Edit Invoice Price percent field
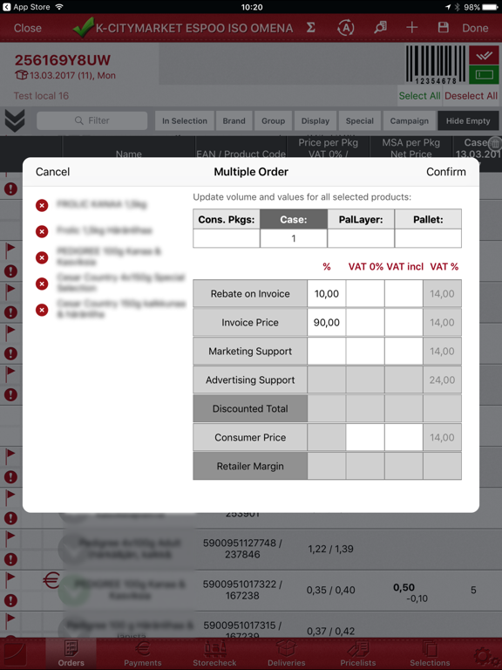Viewport: 502px width, 670px height. pyautogui.click(x=327, y=322)
